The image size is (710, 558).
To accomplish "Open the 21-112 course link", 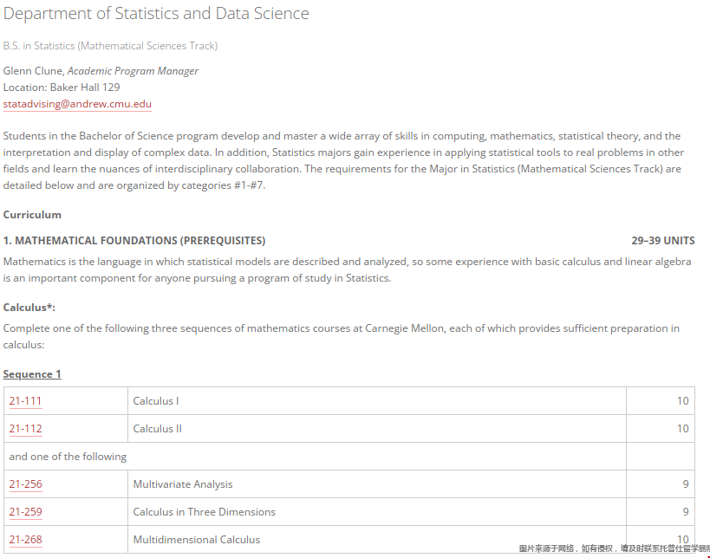I will [25, 429].
